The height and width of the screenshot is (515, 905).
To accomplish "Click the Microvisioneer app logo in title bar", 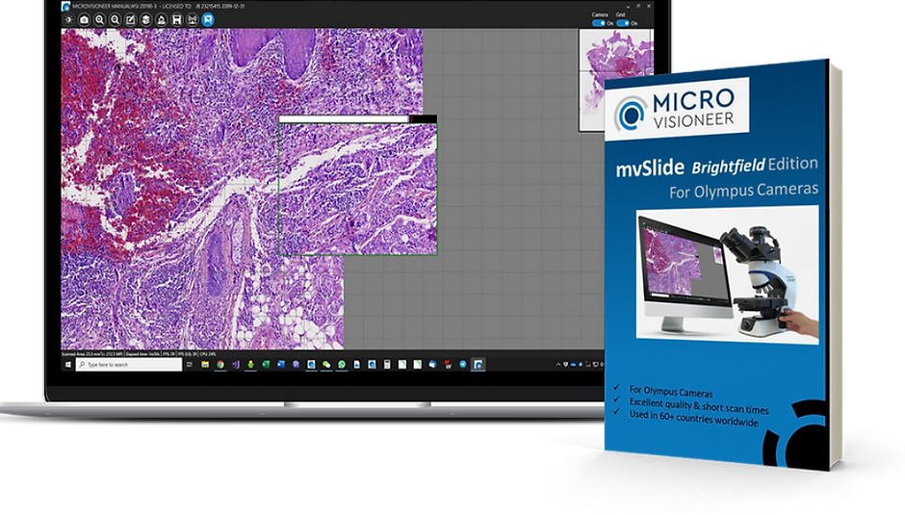I will (65, 7).
